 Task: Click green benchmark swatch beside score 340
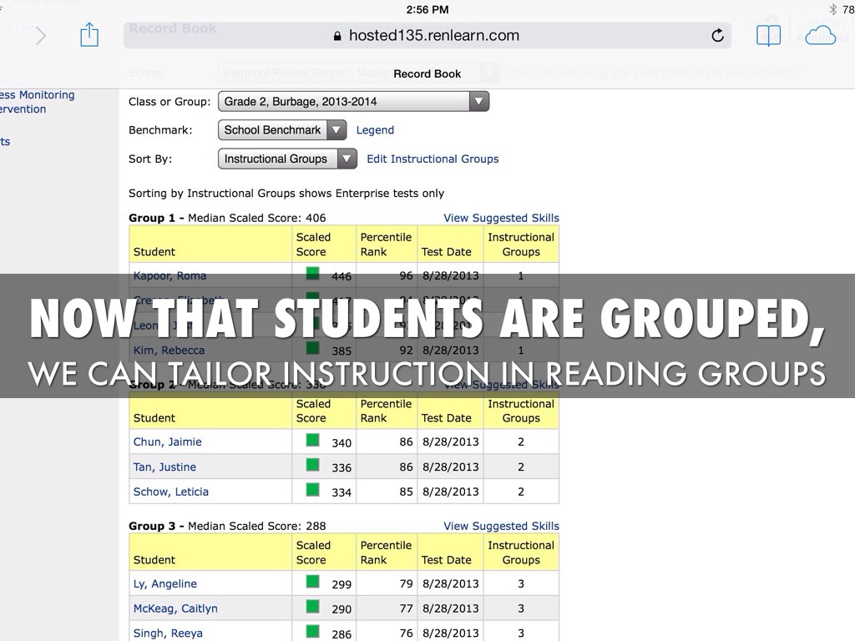click(313, 440)
